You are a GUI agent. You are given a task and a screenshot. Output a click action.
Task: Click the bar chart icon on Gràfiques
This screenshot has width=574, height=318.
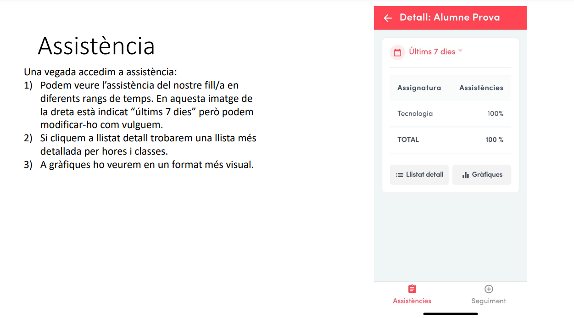tap(465, 175)
